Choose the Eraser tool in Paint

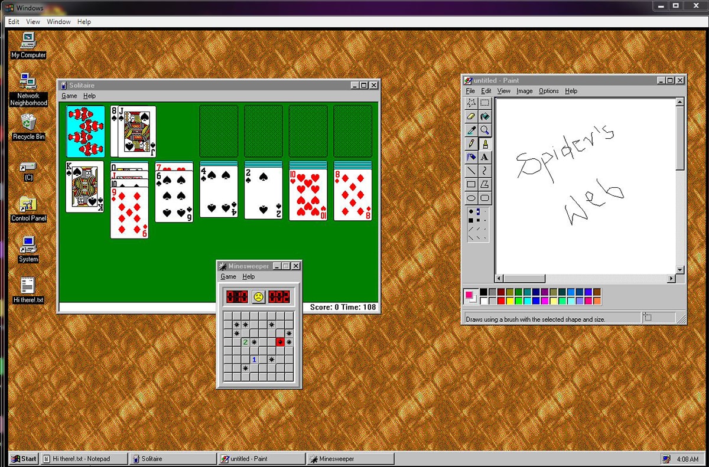[x=471, y=116]
